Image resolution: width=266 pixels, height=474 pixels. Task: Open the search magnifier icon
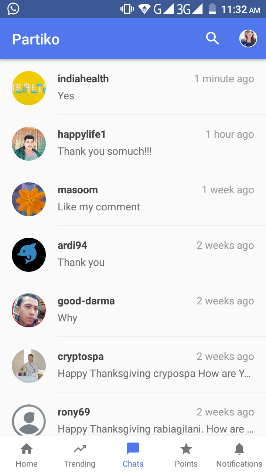(212, 39)
